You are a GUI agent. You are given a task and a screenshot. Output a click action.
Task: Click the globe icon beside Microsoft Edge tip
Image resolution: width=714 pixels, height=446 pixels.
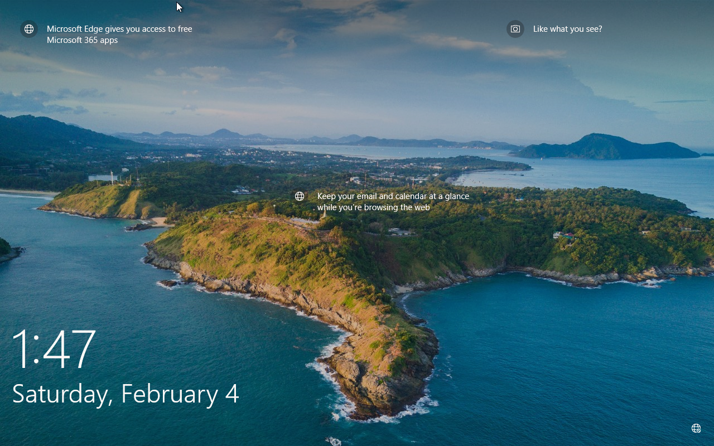pyautogui.click(x=29, y=29)
